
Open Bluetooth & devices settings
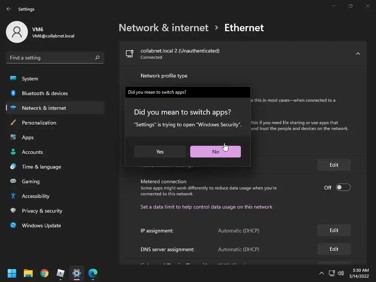coord(45,93)
